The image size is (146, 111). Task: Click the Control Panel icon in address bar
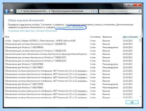18,11
